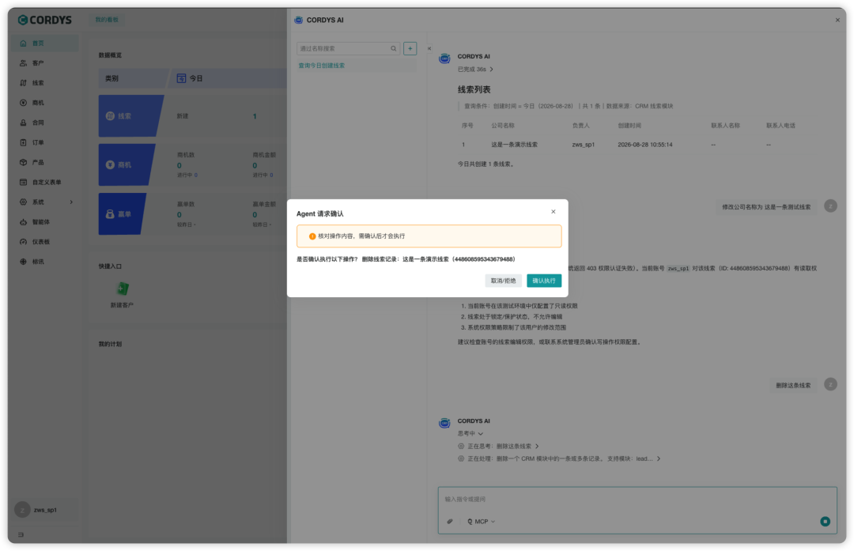Reject the action via 取消/拒绝 button
The width and height of the screenshot is (854, 551).
pos(503,281)
